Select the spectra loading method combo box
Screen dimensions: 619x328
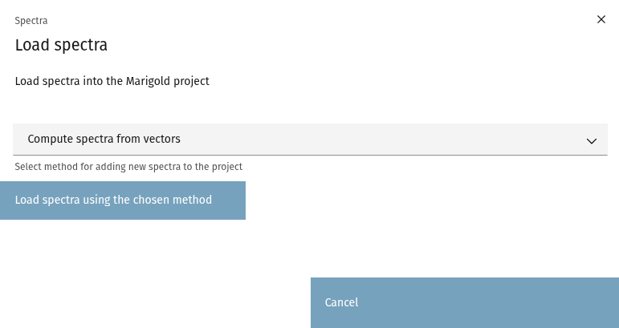(x=310, y=140)
